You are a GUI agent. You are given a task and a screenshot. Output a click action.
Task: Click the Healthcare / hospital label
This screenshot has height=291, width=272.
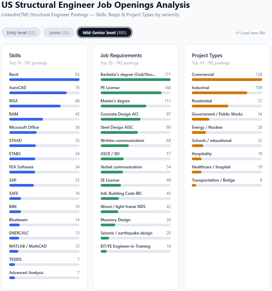point(211,167)
